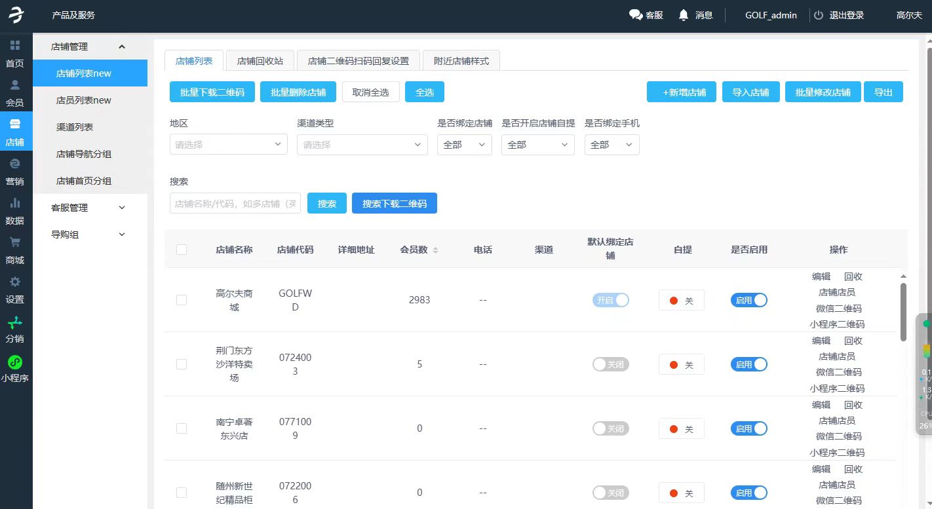Focus the store name search input
Screen dimensions: 932x509
[x=235, y=204]
